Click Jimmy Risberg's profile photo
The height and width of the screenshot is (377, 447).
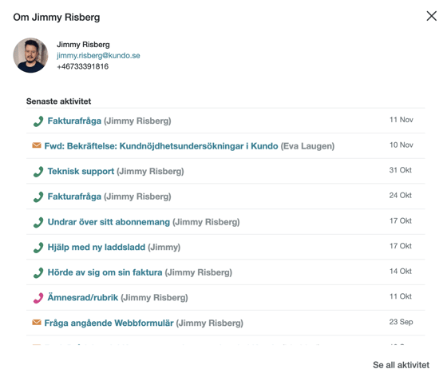pyautogui.click(x=31, y=55)
